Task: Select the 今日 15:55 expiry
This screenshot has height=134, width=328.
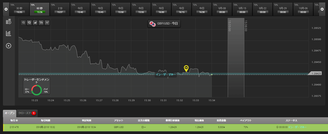Action: (141, 9)
